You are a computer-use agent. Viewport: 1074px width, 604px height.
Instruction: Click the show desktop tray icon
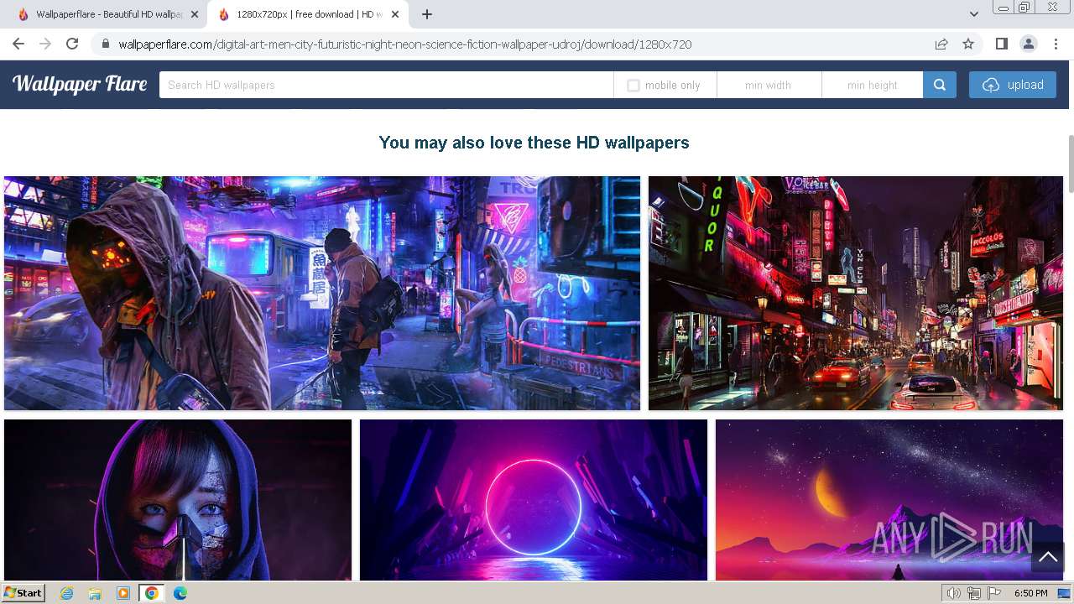(1065, 593)
